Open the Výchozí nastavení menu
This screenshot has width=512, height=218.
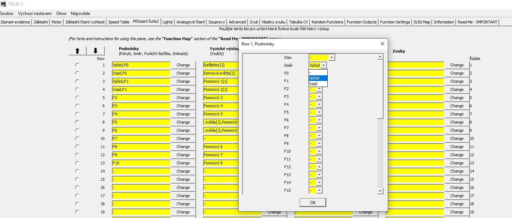[x=35, y=13]
